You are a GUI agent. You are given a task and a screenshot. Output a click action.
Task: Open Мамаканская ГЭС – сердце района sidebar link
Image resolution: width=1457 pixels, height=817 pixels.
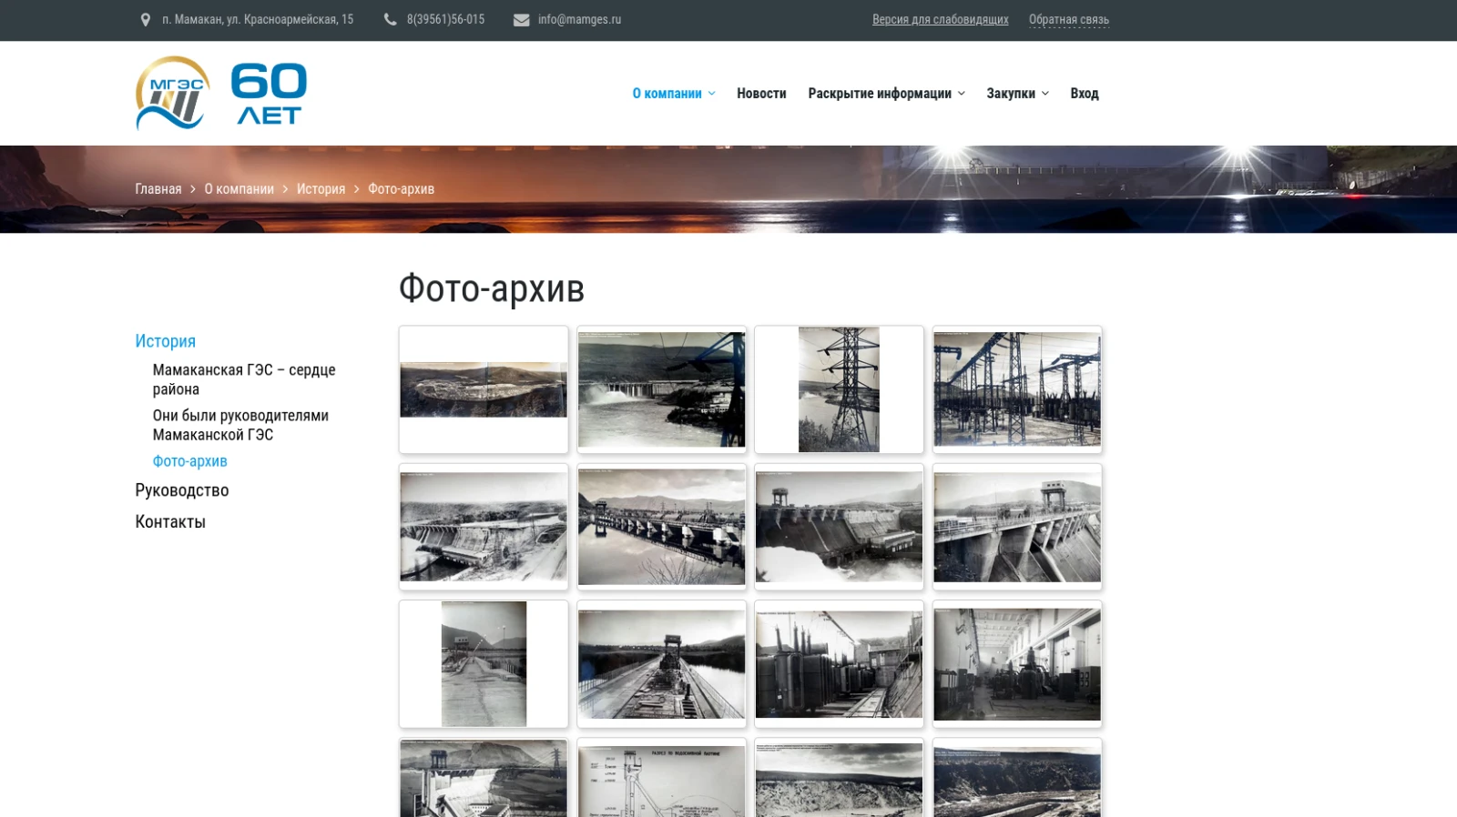point(243,379)
